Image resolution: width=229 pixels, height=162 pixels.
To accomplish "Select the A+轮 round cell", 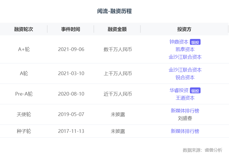I will [24, 49].
